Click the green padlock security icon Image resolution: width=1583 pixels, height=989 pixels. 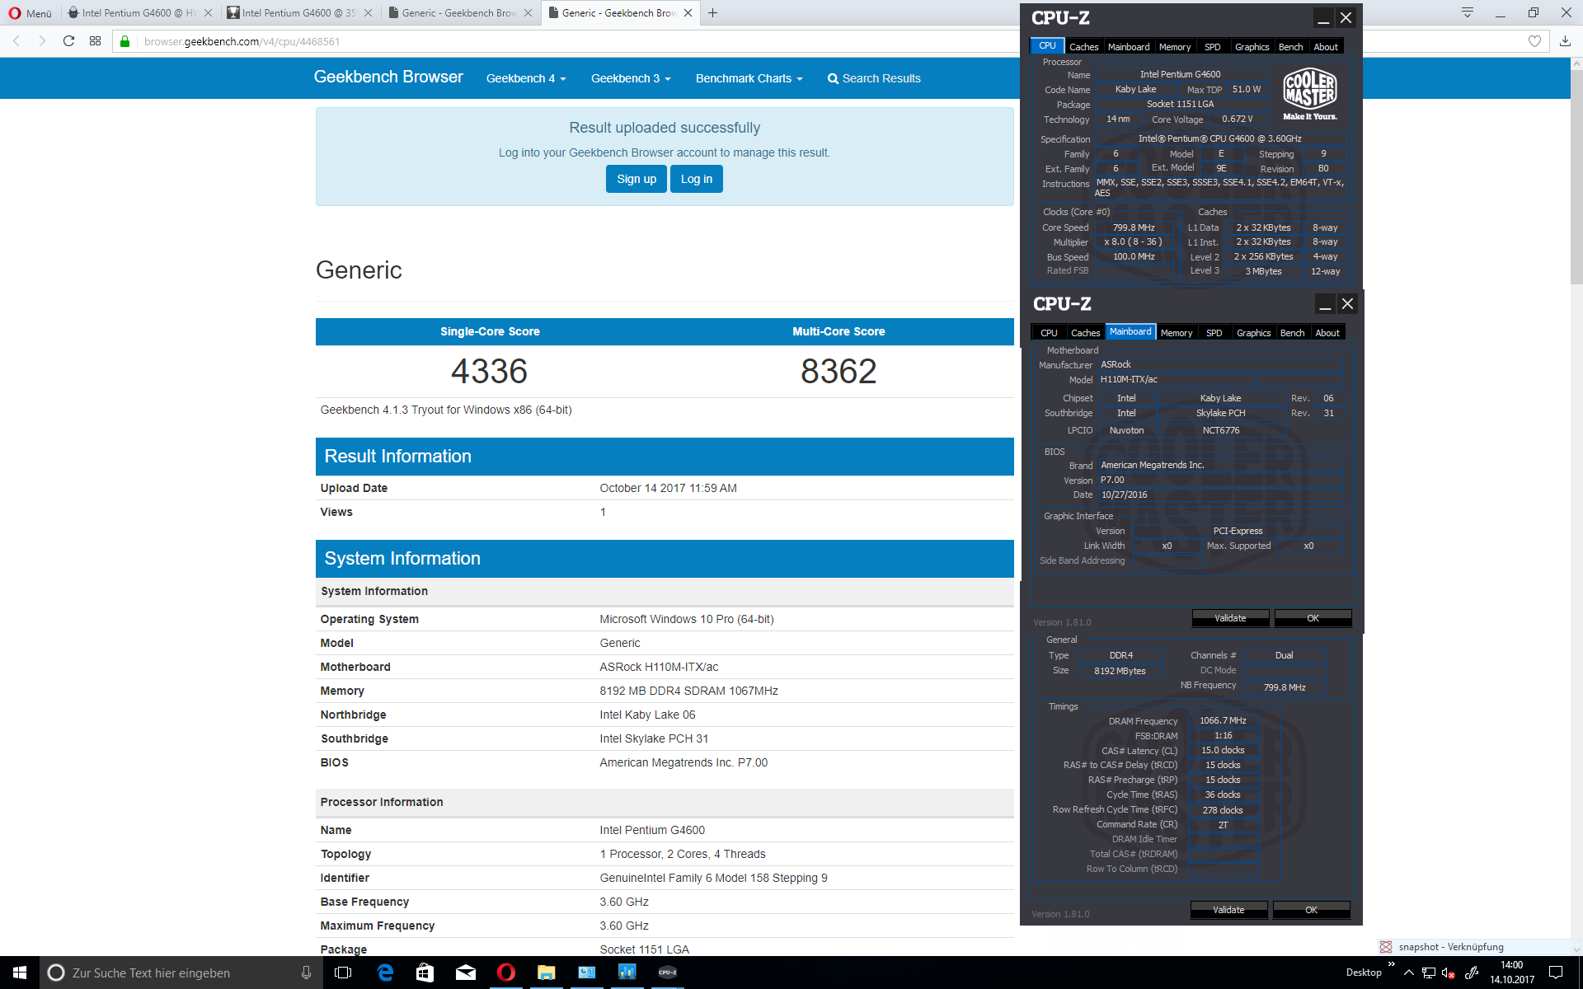point(124,41)
